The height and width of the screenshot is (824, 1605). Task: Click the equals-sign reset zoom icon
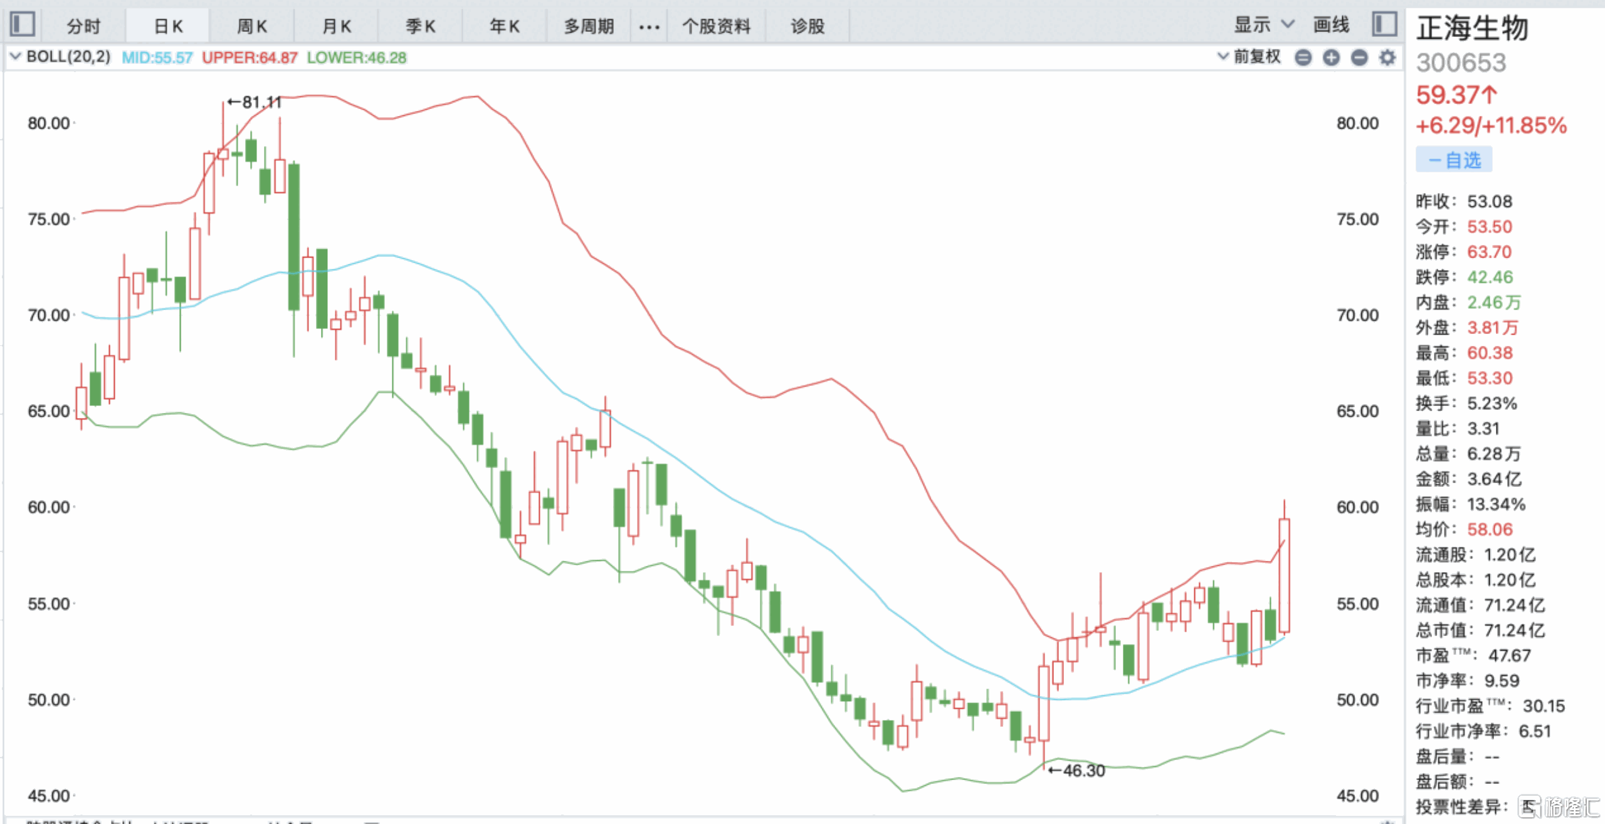(1303, 58)
